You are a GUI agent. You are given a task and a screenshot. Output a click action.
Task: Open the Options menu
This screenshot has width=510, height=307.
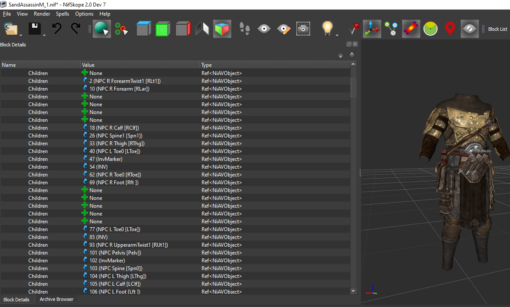point(84,13)
